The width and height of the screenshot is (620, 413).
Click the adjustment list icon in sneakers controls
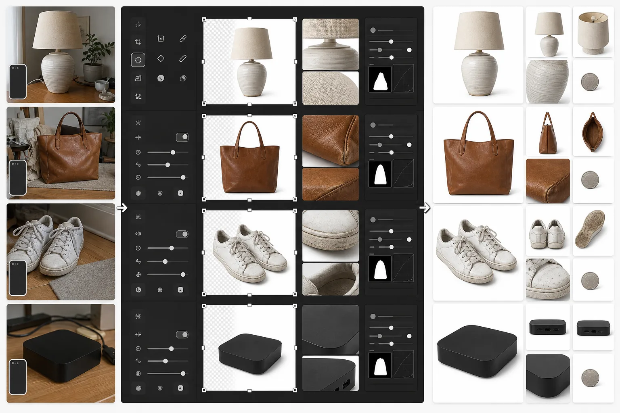click(138, 217)
